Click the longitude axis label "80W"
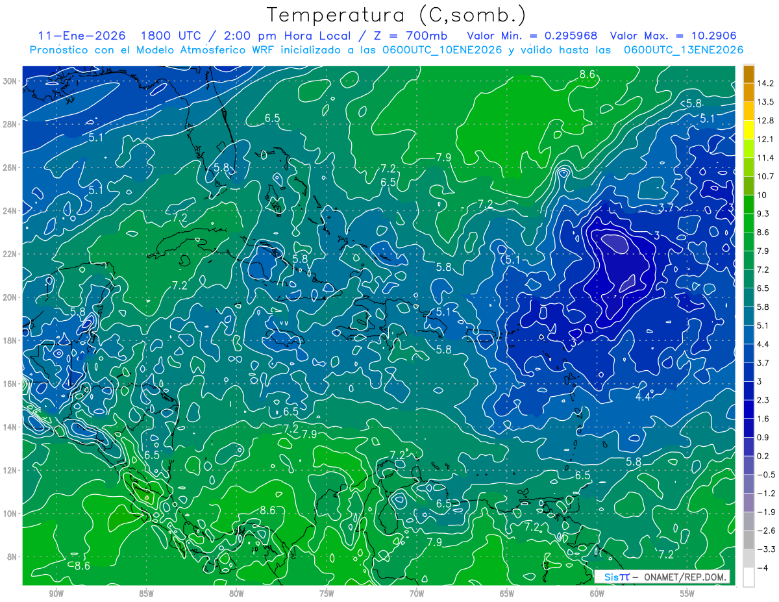Viewport: 779px width, 602px height. (x=236, y=594)
